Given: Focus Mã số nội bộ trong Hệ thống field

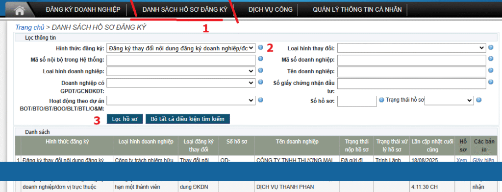Looking at the screenshot, I should pos(181,60).
